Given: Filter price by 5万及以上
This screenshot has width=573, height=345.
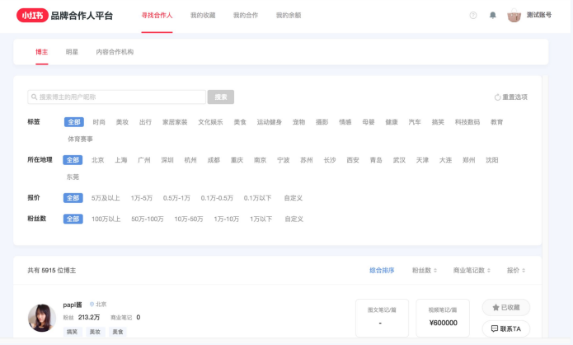Looking at the screenshot, I should pos(106,198).
